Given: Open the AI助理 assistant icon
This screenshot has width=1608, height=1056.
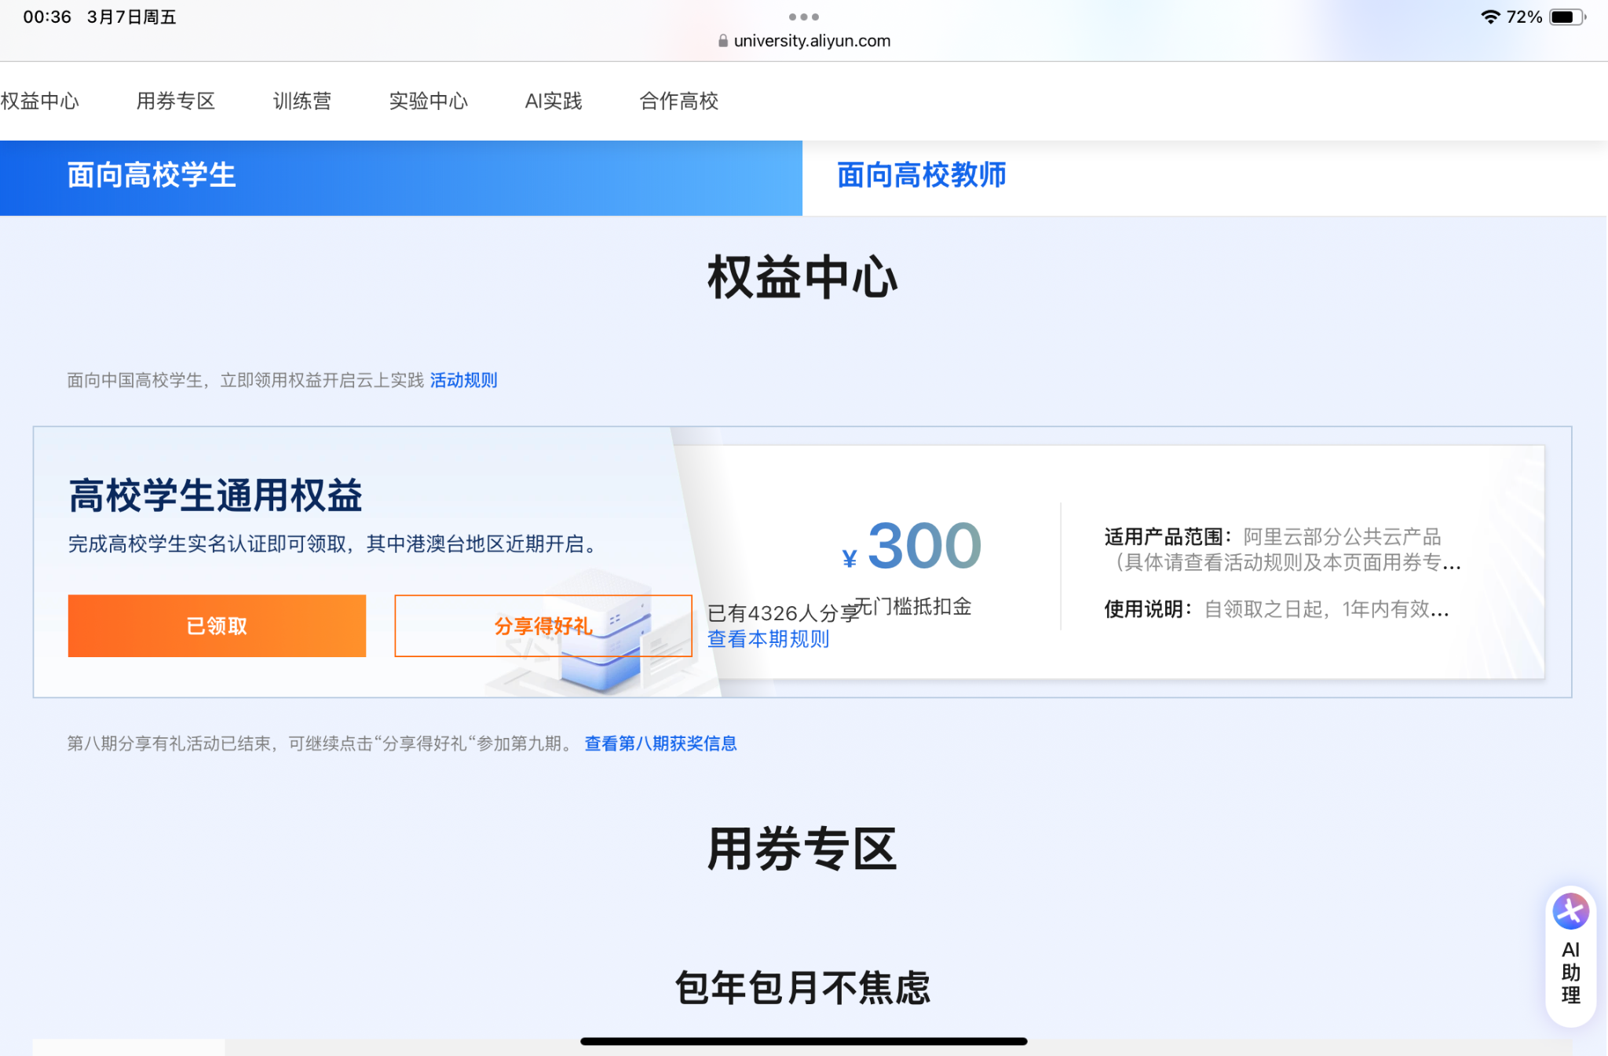Looking at the screenshot, I should (x=1570, y=912).
